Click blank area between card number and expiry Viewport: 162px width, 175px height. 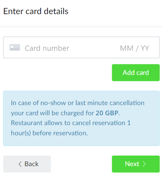[x=94, y=48]
